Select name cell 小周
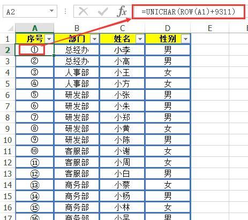Image resolution: width=248 pixels, height=220 pixels. click(122, 162)
